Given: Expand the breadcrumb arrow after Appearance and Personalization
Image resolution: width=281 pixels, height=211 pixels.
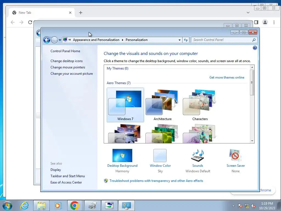Looking at the screenshot, I should 123,40.
